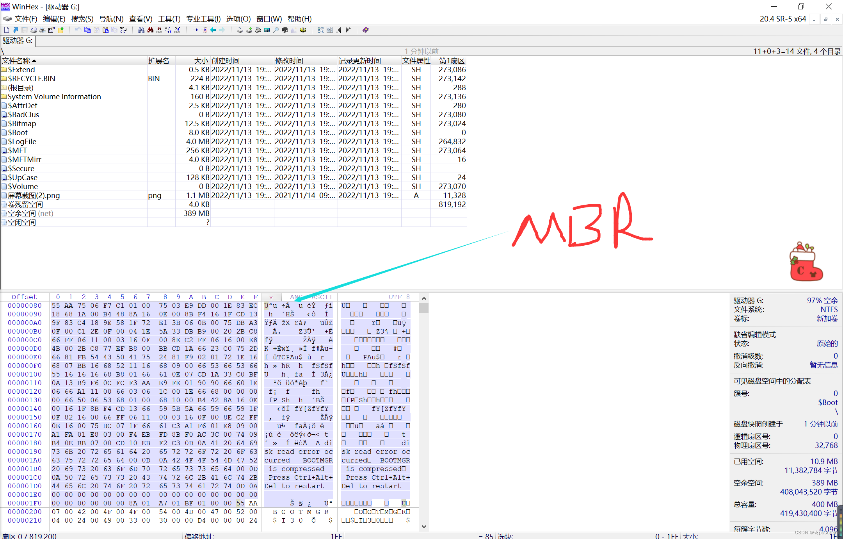Sort by 文件名称 column header
This screenshot has height=539, width=843.
74,61
